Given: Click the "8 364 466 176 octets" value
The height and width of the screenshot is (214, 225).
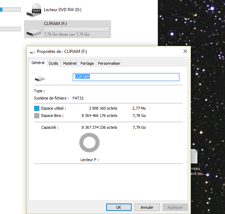Looking at the screenshot, I should tap(100, 116).
